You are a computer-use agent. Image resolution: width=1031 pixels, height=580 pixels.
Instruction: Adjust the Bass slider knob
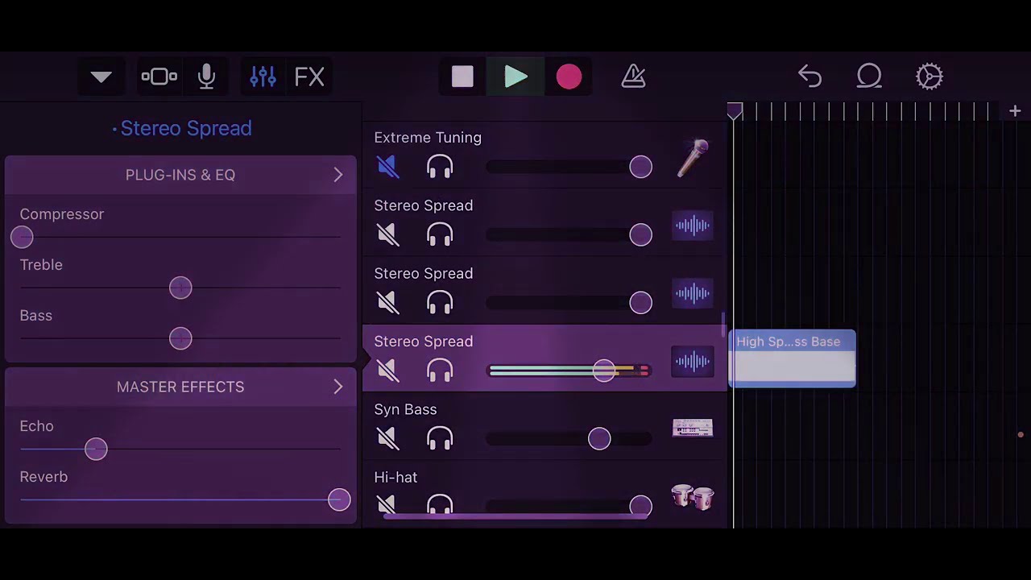pyautogui.click(x=180, y=338)
